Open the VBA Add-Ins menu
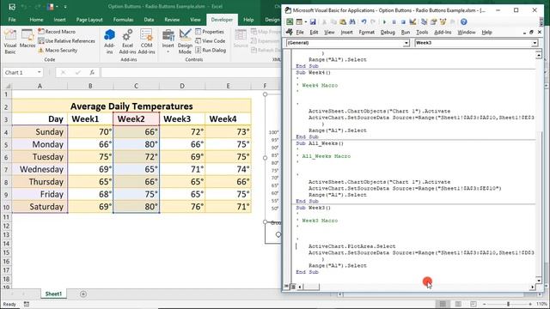The height and width of the screenshot is (309, 550). [x=443, y=33]
